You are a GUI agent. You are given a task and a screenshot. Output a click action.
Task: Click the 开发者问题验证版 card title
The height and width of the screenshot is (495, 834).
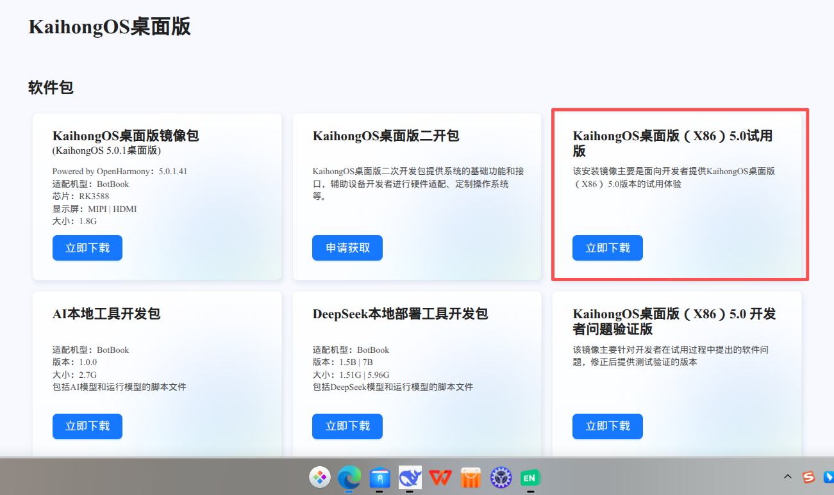point(674,321)
